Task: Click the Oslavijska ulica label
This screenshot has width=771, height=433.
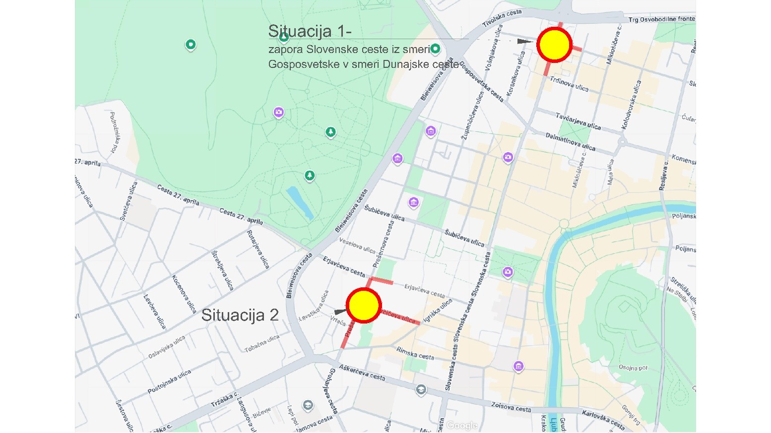Action: click(x=167, y=347)
